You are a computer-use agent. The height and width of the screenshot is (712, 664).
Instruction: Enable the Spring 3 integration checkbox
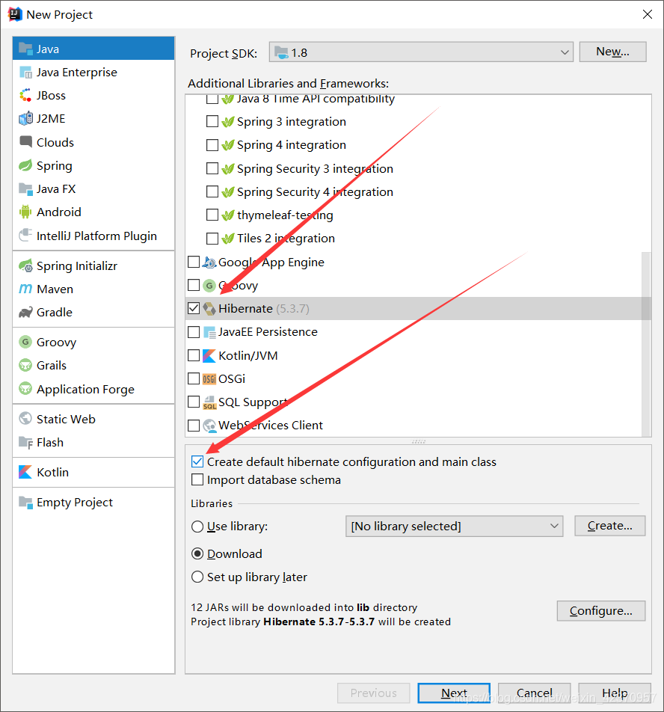click(x=212, y=121)
